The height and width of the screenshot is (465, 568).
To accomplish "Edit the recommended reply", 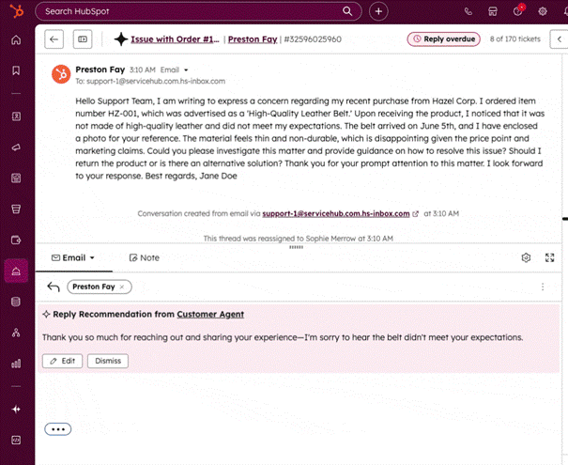I will point(62,361).
